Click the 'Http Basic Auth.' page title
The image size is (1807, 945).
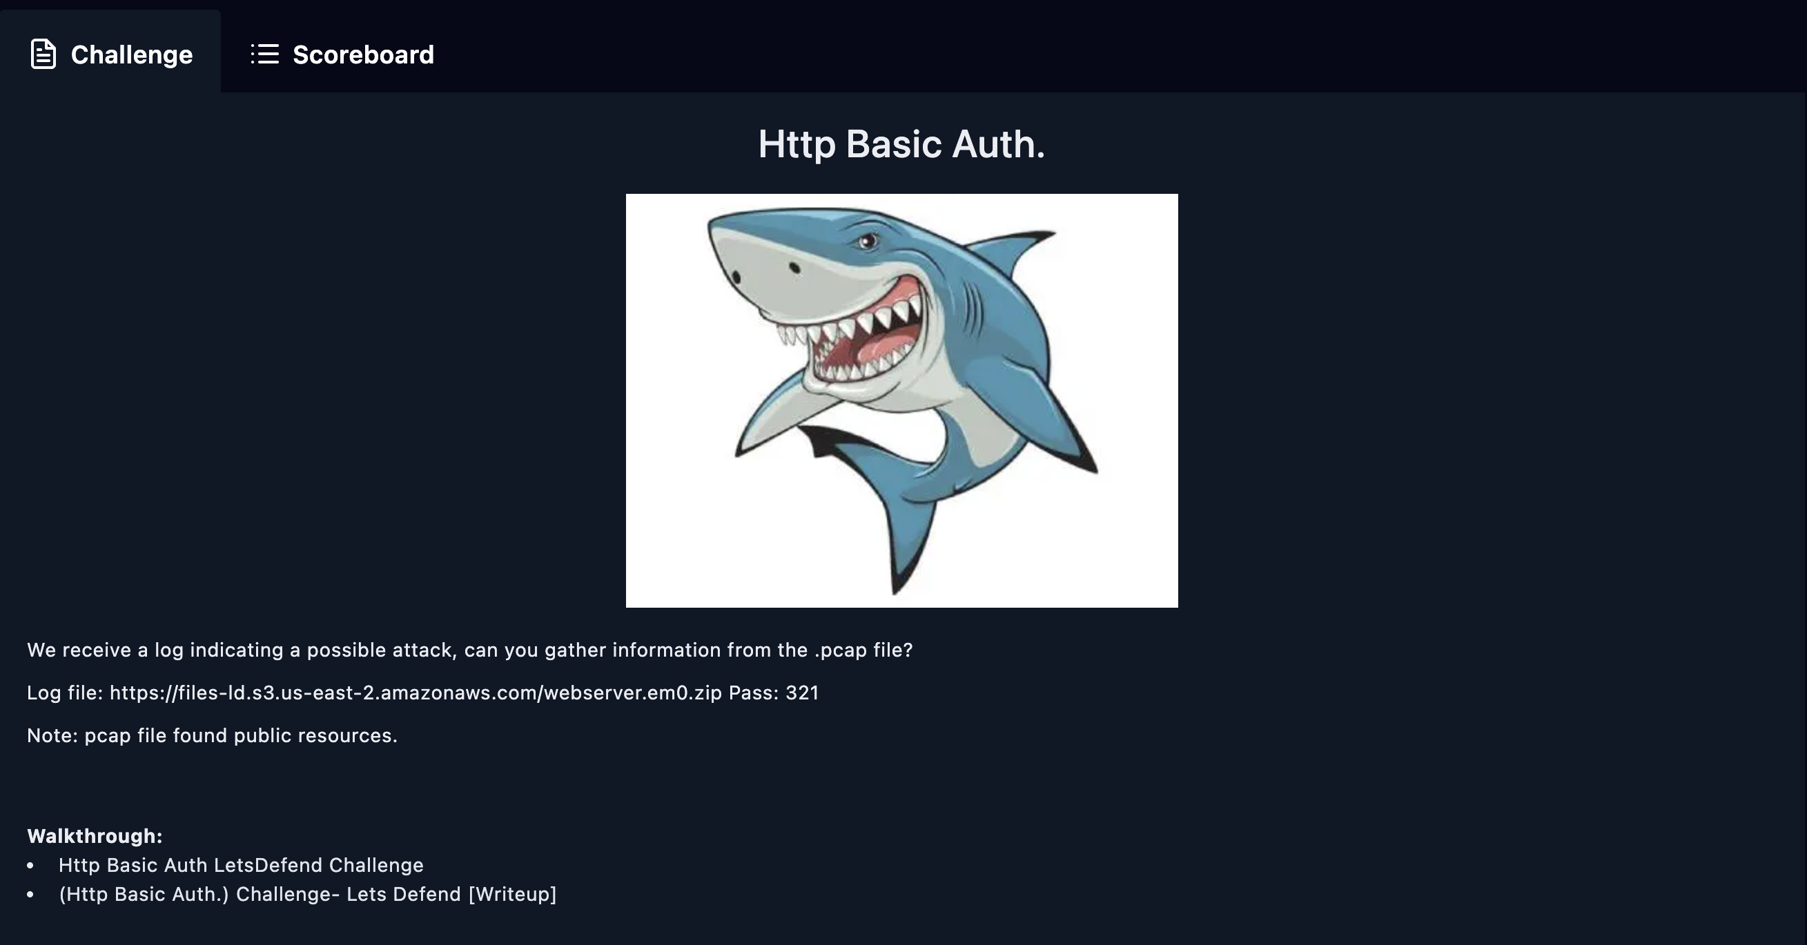901,144
